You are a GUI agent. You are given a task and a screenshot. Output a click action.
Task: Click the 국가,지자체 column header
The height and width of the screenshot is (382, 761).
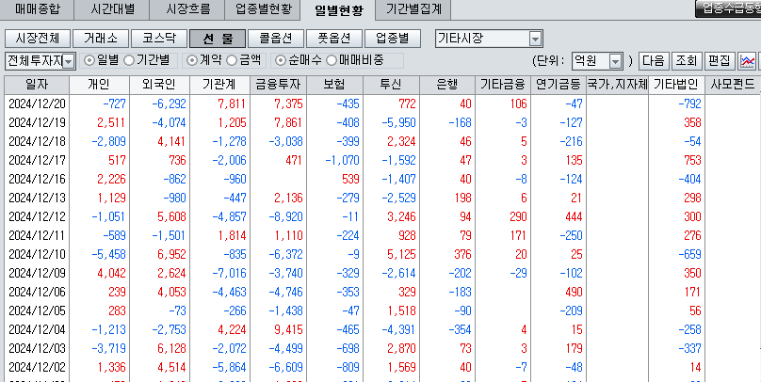click(617, 85)
